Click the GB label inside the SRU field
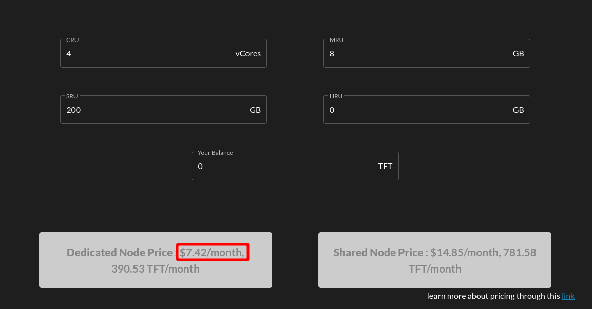 point(255,110)
